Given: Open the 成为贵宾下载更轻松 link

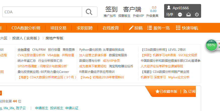Looking at the screenshot, I should tap(93, 66).
